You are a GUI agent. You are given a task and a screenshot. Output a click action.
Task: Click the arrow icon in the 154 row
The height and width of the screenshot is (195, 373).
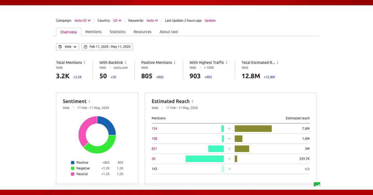coord(229,129)
